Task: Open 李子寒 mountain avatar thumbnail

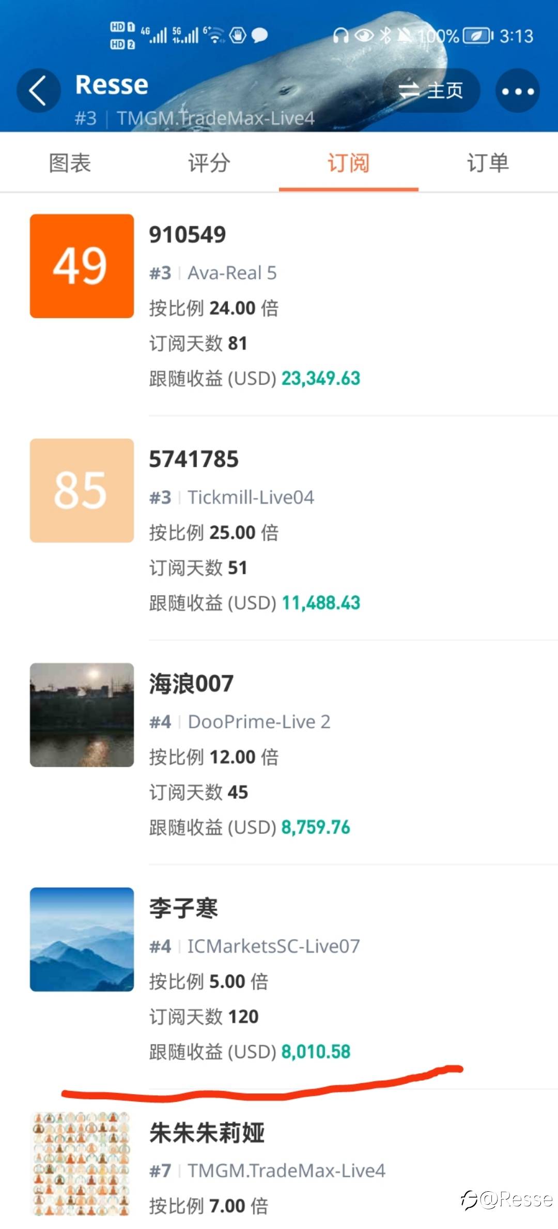Action: (82, 939)
